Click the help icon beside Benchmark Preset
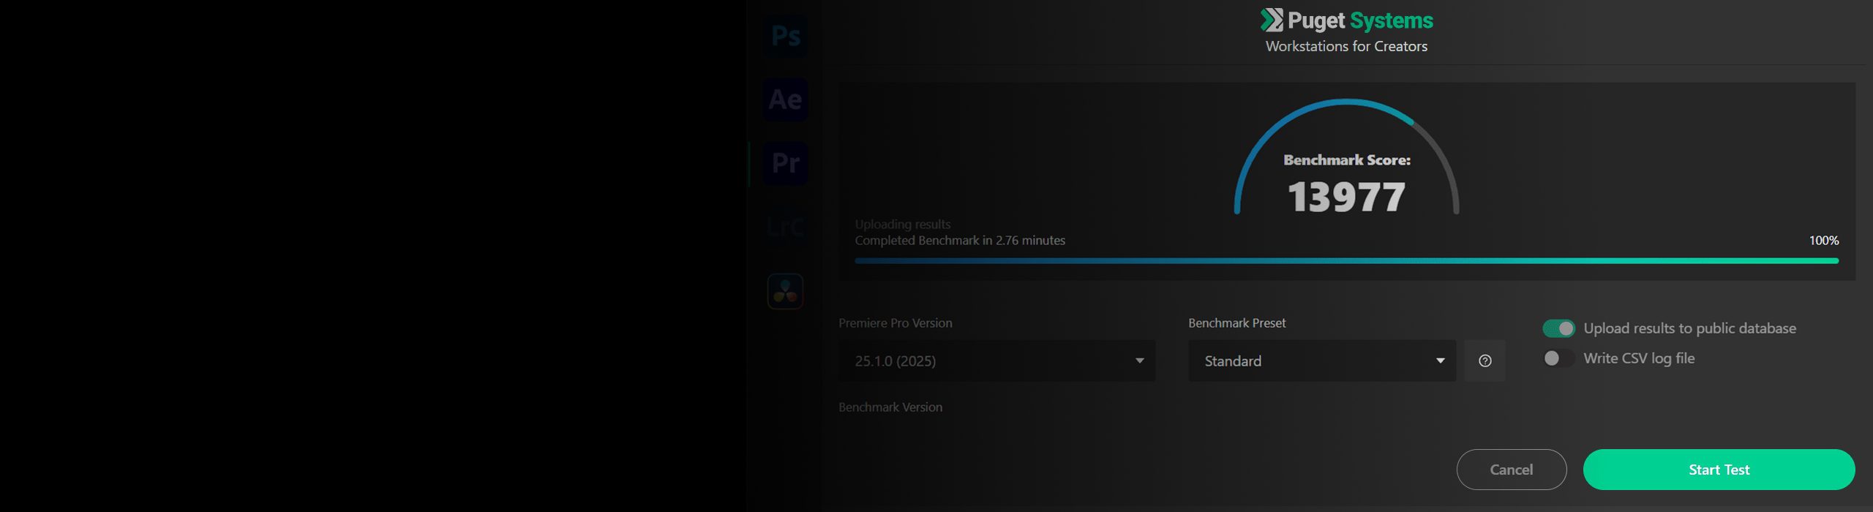 1484,361
